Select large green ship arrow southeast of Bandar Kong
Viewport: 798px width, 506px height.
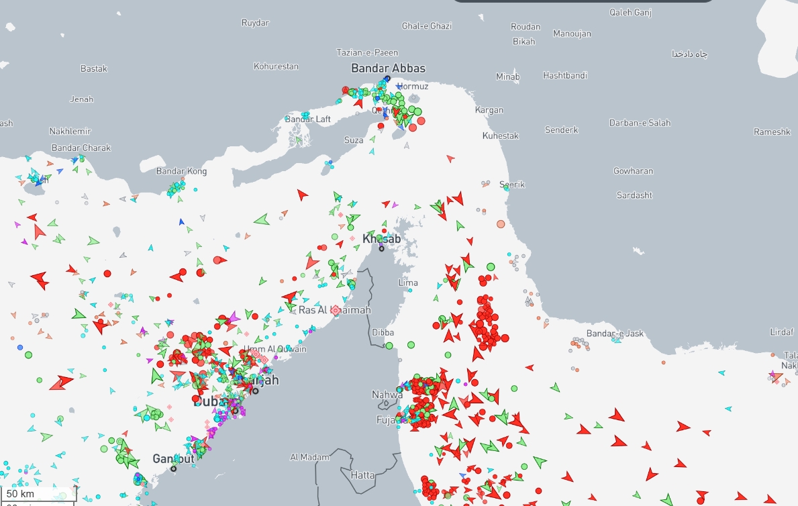[x=261, y=219]
